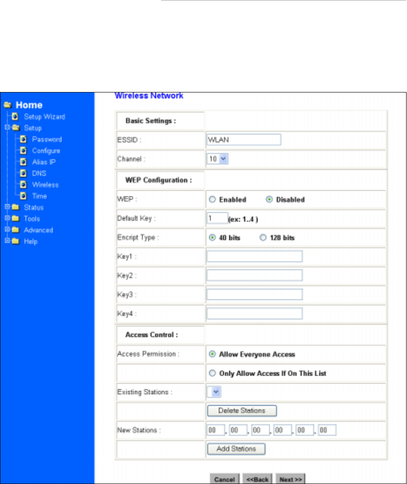Click the Configure page icon
The image size is (407, 484).
point(23,150)
